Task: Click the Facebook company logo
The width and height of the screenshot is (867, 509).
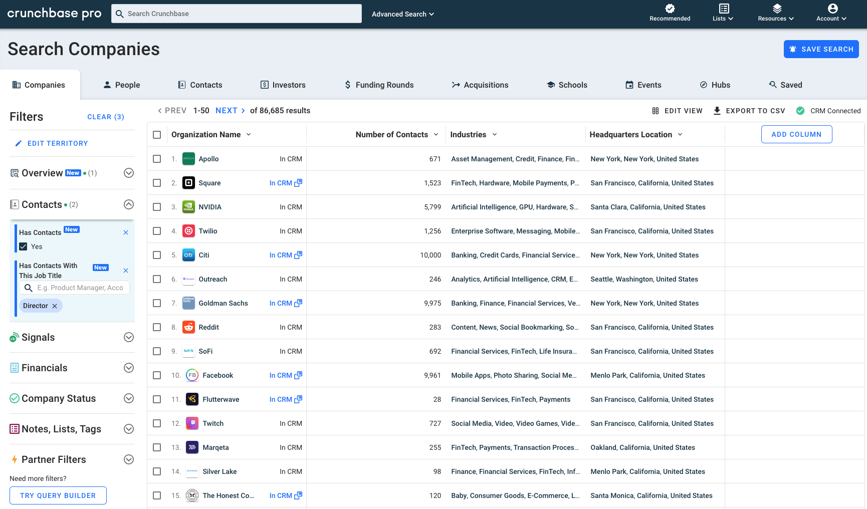Action: click(x=192, y=375)
